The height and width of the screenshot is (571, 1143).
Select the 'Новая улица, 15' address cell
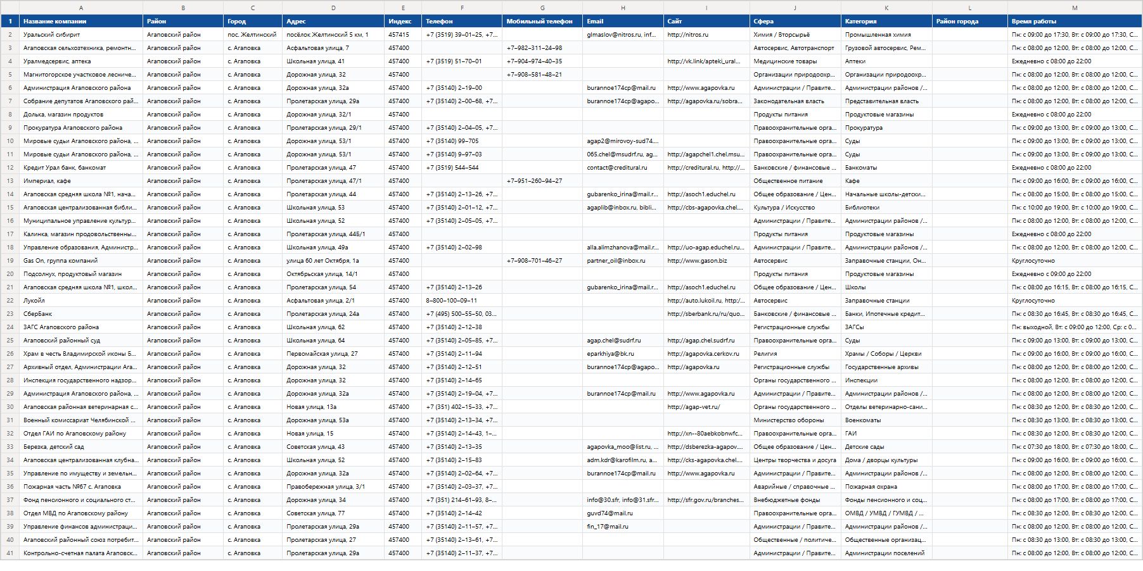(x=333, y=434)
